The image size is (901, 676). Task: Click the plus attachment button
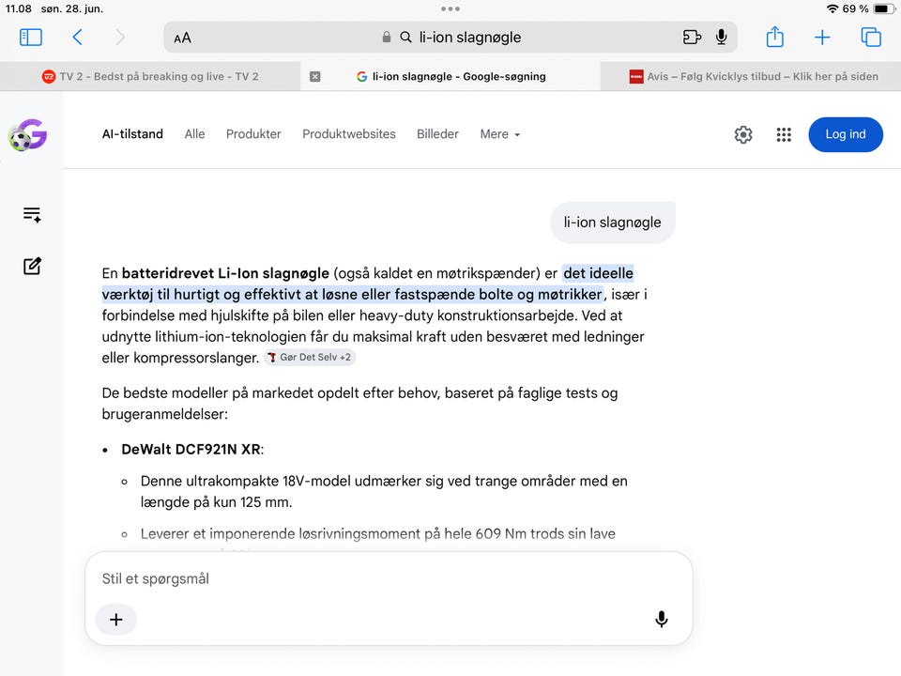point(116,620)
